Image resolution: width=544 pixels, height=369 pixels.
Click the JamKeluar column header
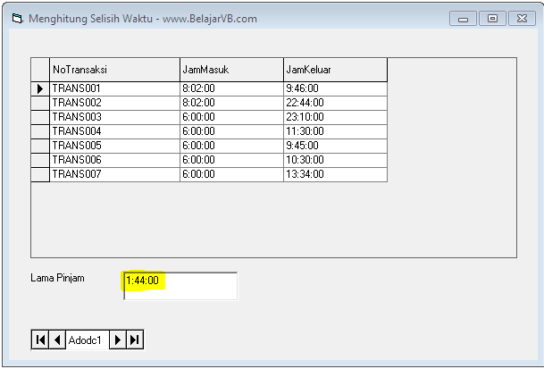(335, 70)
